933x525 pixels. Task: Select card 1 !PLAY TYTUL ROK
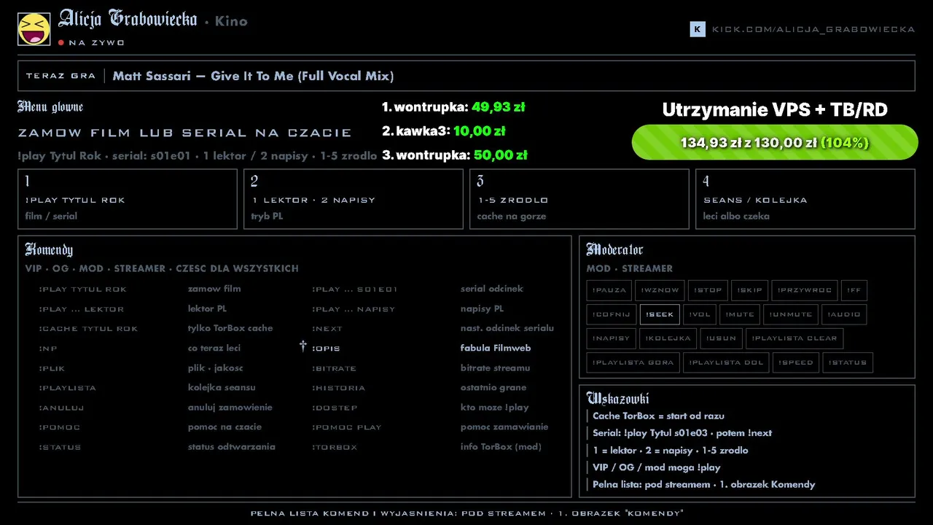(128, 199)
